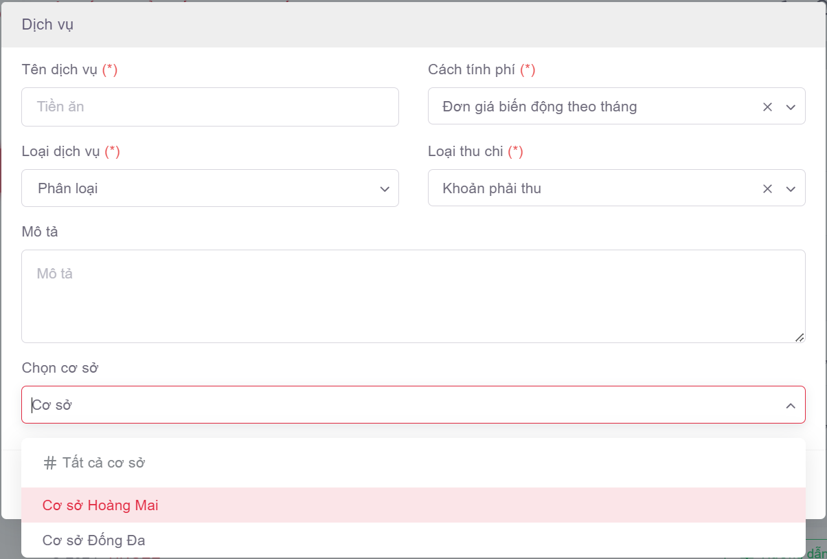Click the hash icon beside Tất cả cơ sở
Image resolution: width=827 pixels, height=559 pixels.
(49, 463)
